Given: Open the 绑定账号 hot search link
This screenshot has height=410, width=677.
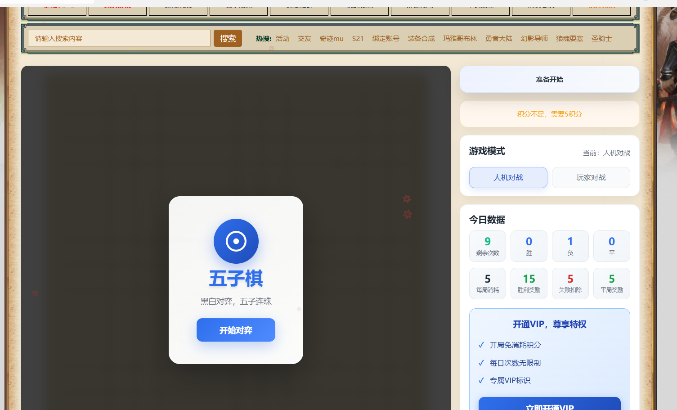Looking at the screenshot, I should 386,38.
